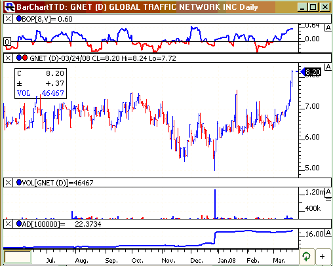The width and height of the screenshot is (333, 266).
Task: Click the zero line label box in BOP pane
Action: point(7,42)
